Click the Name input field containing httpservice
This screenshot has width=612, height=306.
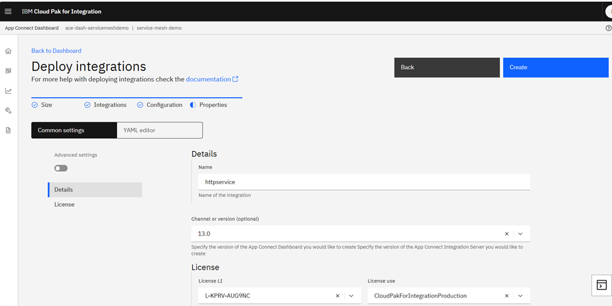pos(364,182)
